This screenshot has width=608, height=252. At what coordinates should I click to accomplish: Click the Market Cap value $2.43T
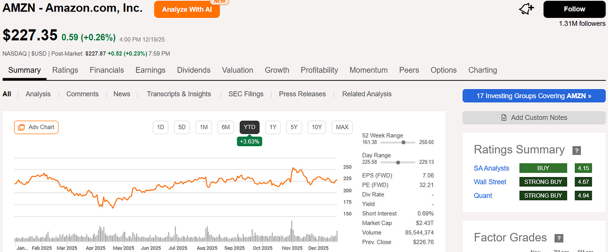(x=425, y=223)
